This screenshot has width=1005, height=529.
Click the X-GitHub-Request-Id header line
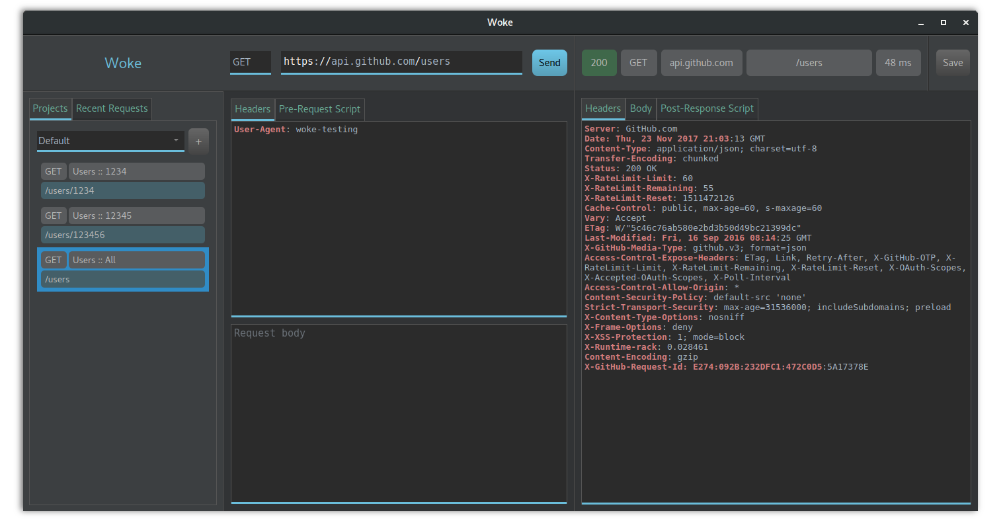pyautogui.click(x=727, y=367)
